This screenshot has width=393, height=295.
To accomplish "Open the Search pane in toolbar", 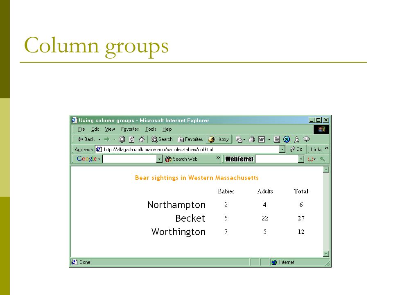I will click(162, 139).
